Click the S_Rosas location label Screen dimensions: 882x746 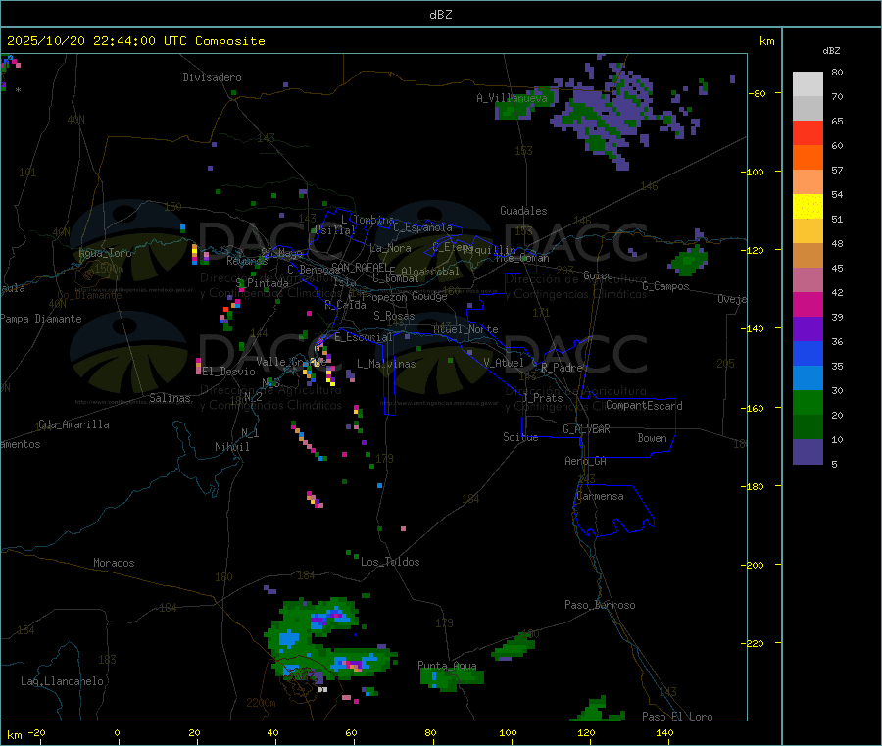(394, 316)
